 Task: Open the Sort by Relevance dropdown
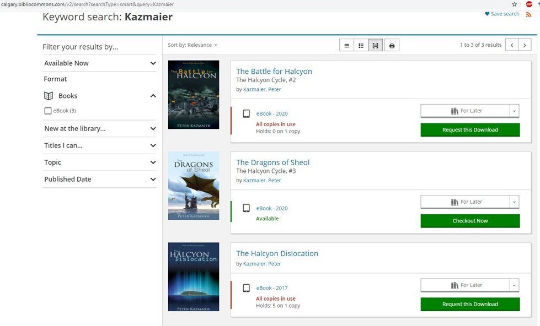(193, 45)
